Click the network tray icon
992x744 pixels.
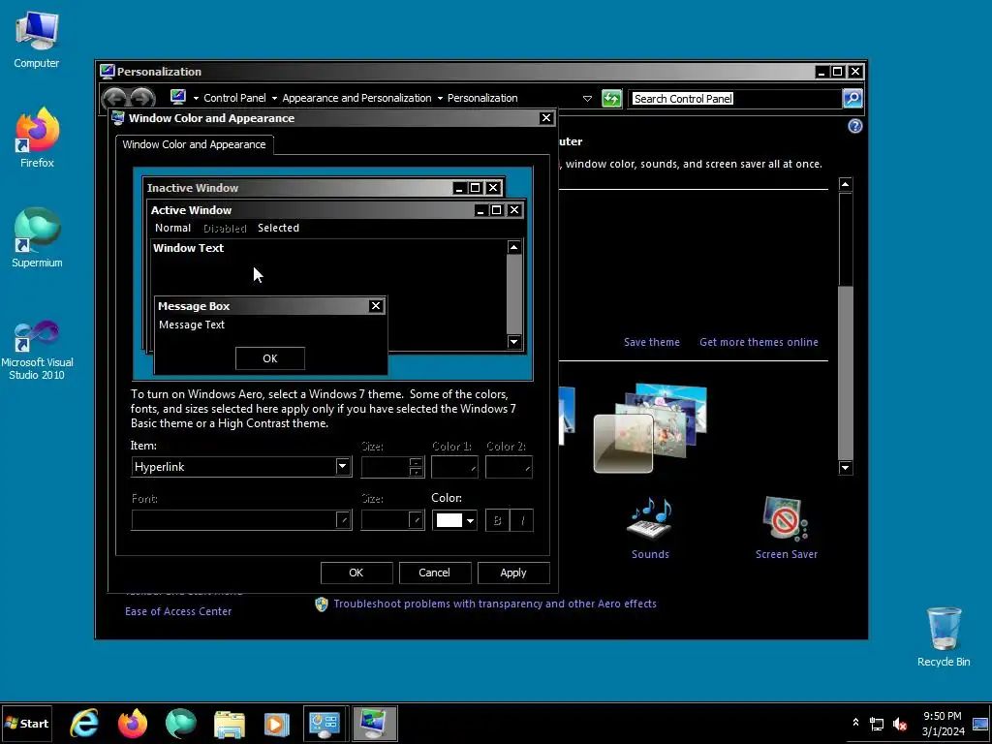click(877, 724)
